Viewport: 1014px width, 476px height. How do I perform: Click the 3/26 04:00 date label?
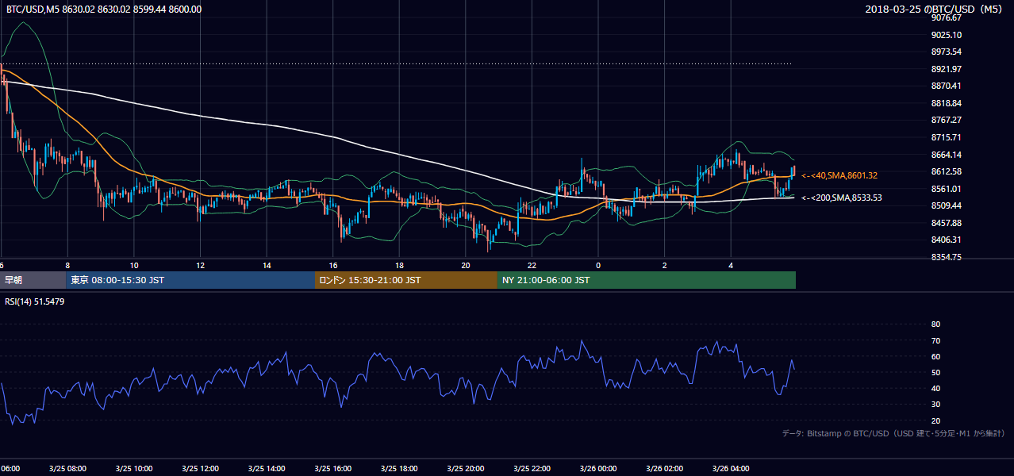click(x=731, y=469)
